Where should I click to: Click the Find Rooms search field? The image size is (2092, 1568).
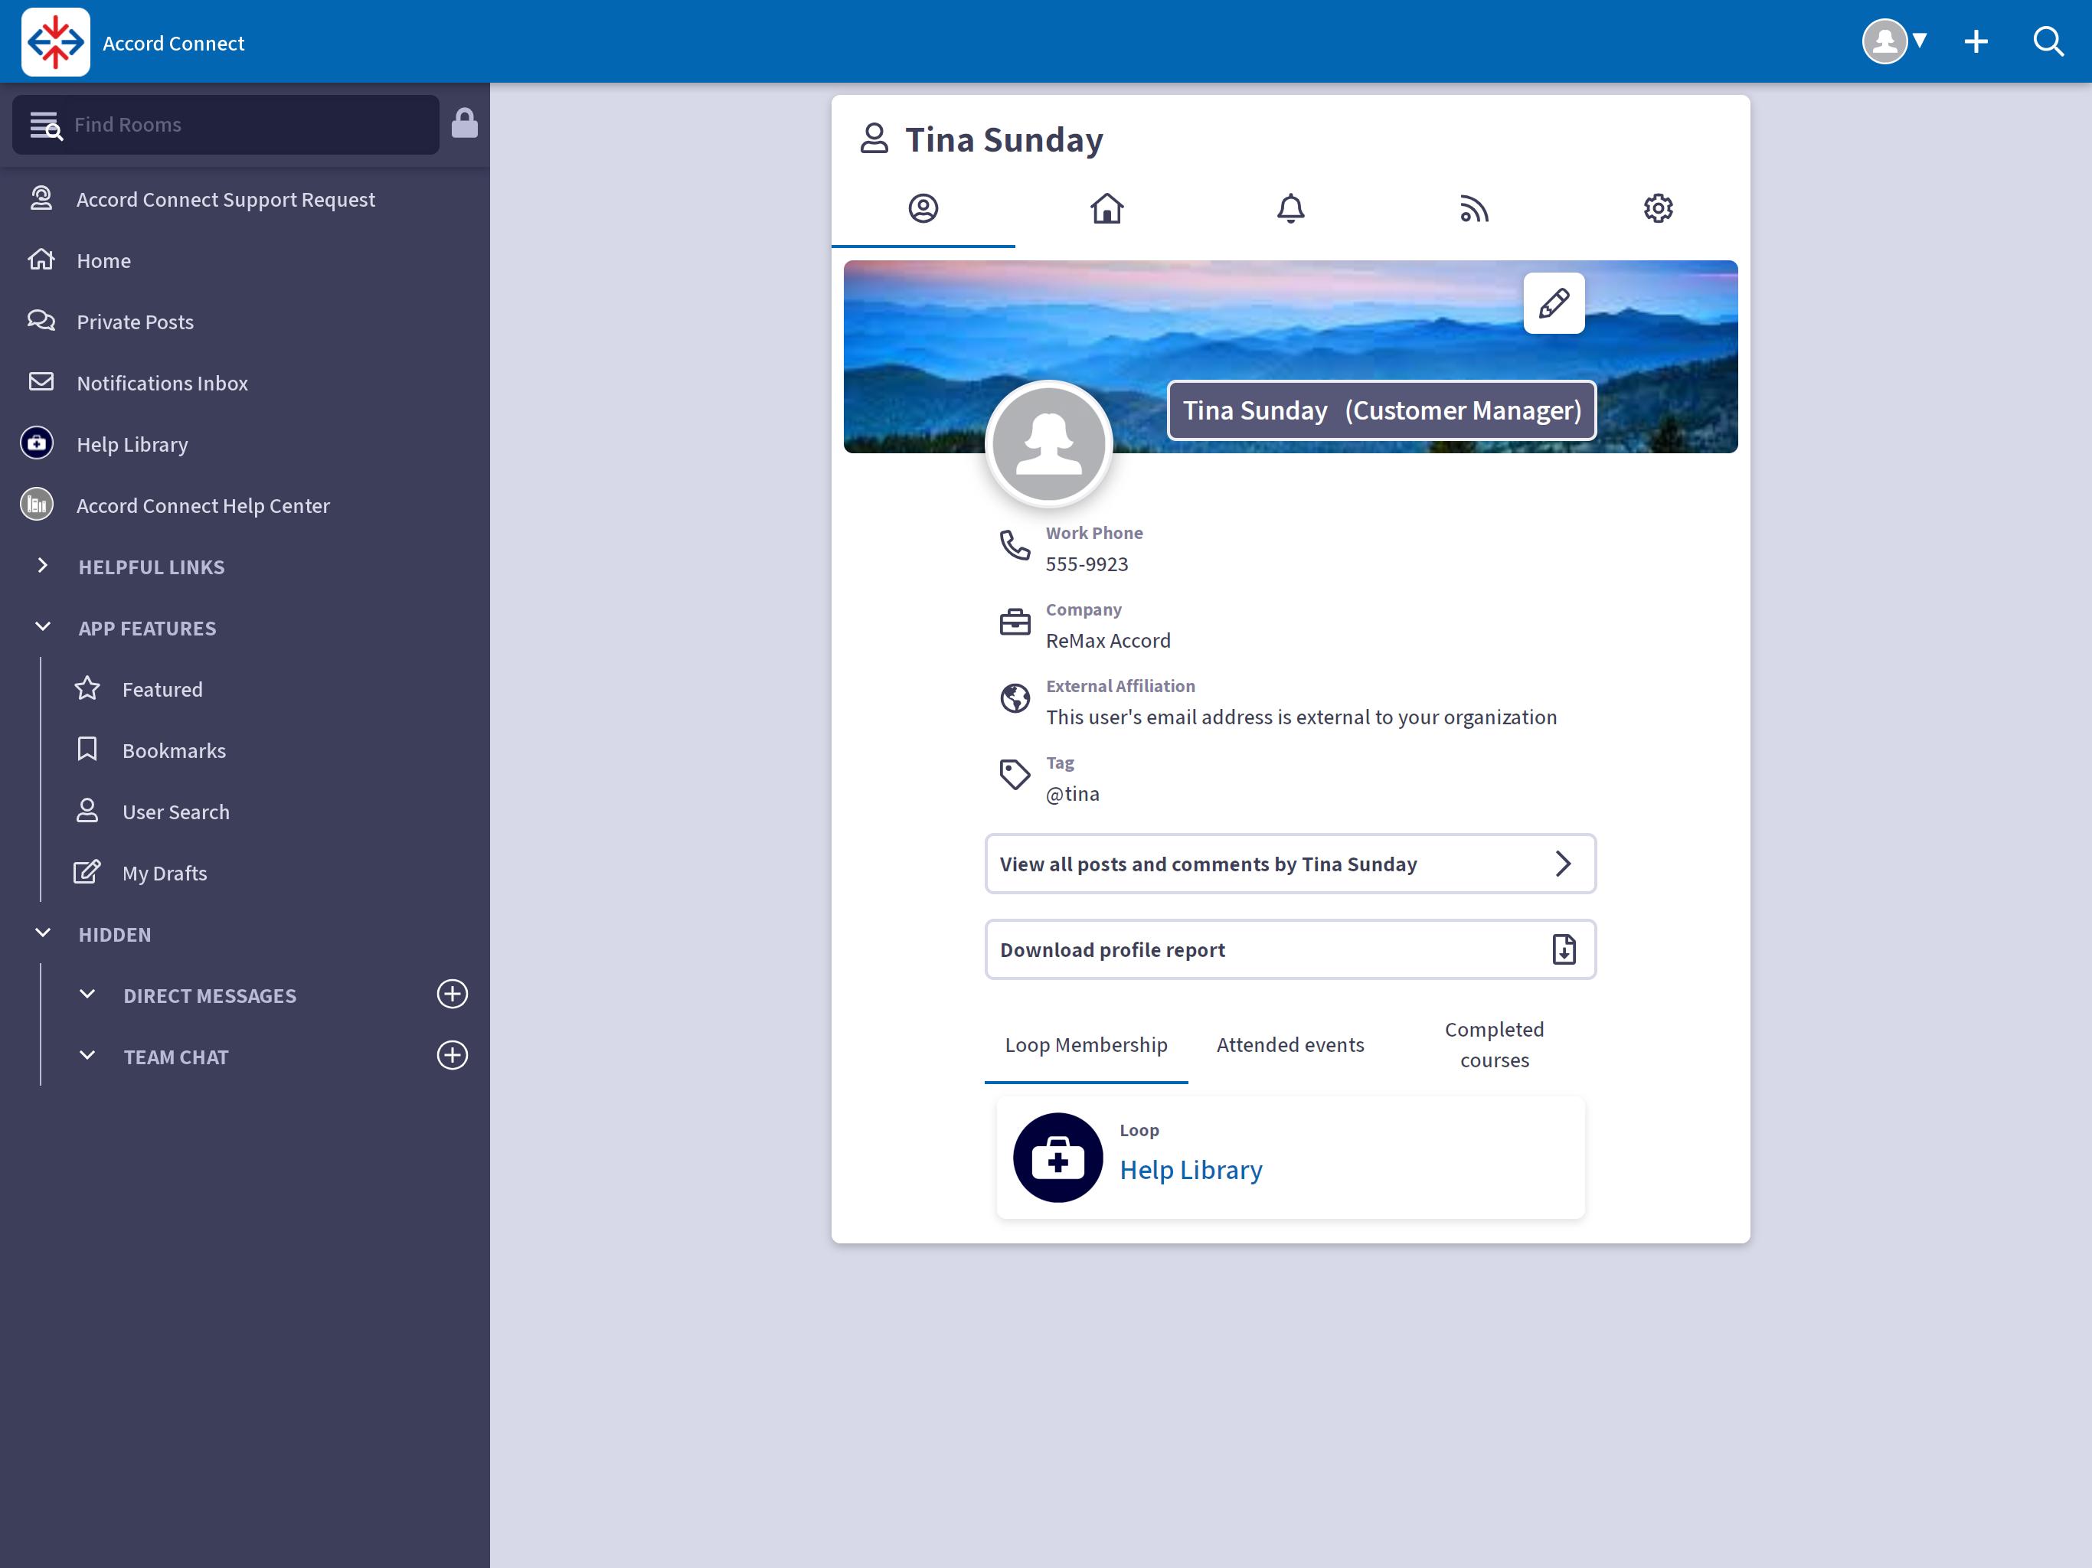tap(225, 125)
